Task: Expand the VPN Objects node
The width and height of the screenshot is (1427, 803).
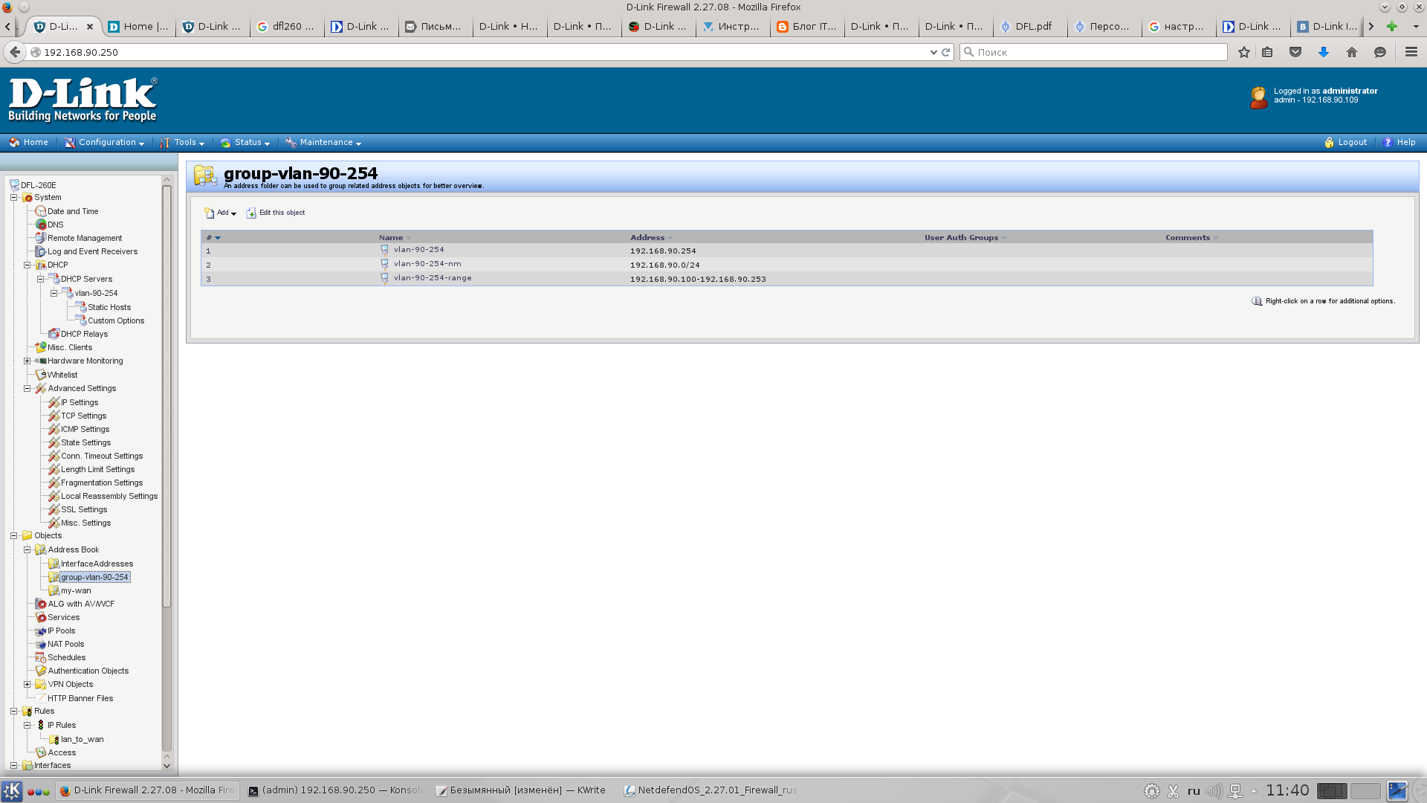Action: [x=27, y=685]
